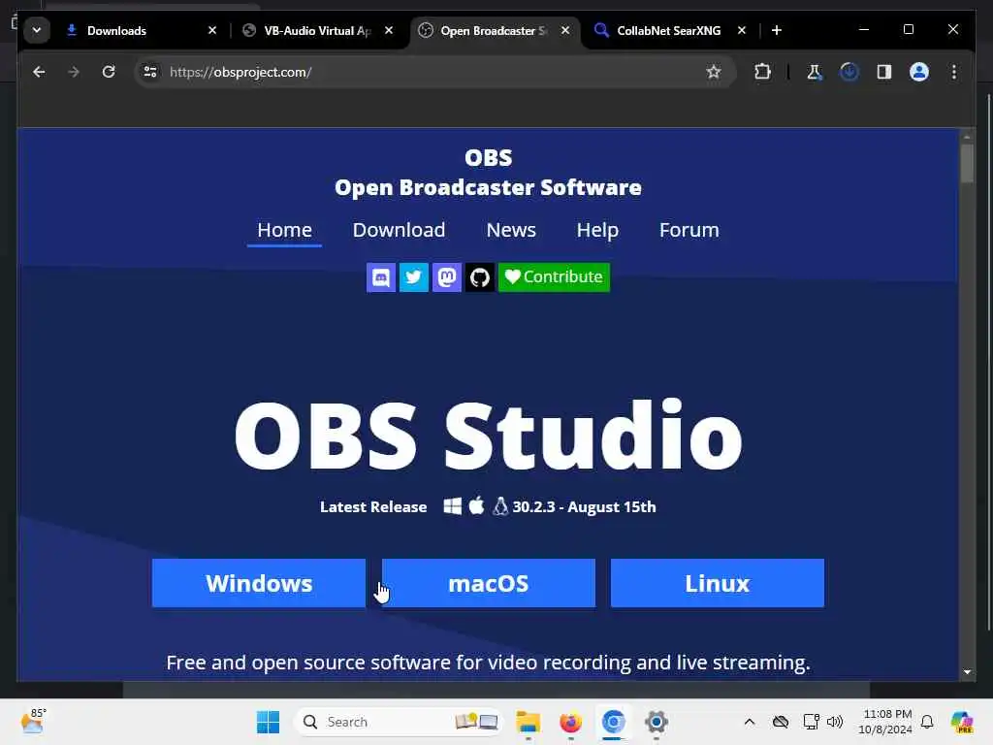Open File Explorer from the taskbar

point(529,722)
